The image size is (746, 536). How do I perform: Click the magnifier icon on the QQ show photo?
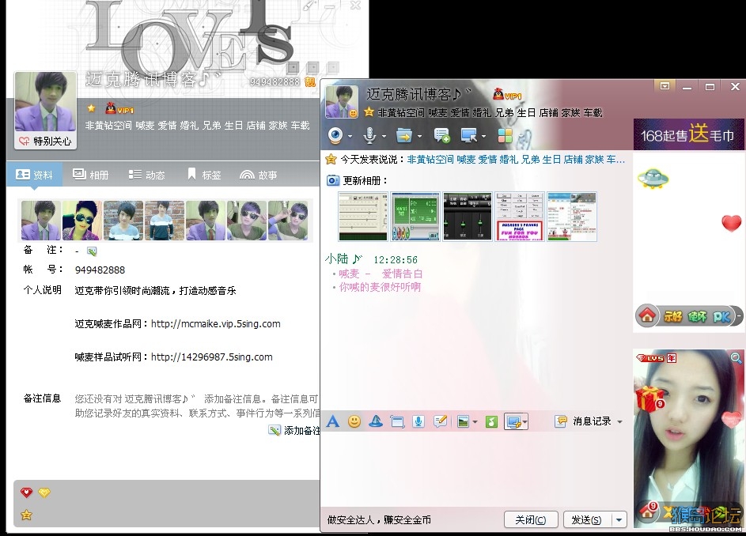736,357
